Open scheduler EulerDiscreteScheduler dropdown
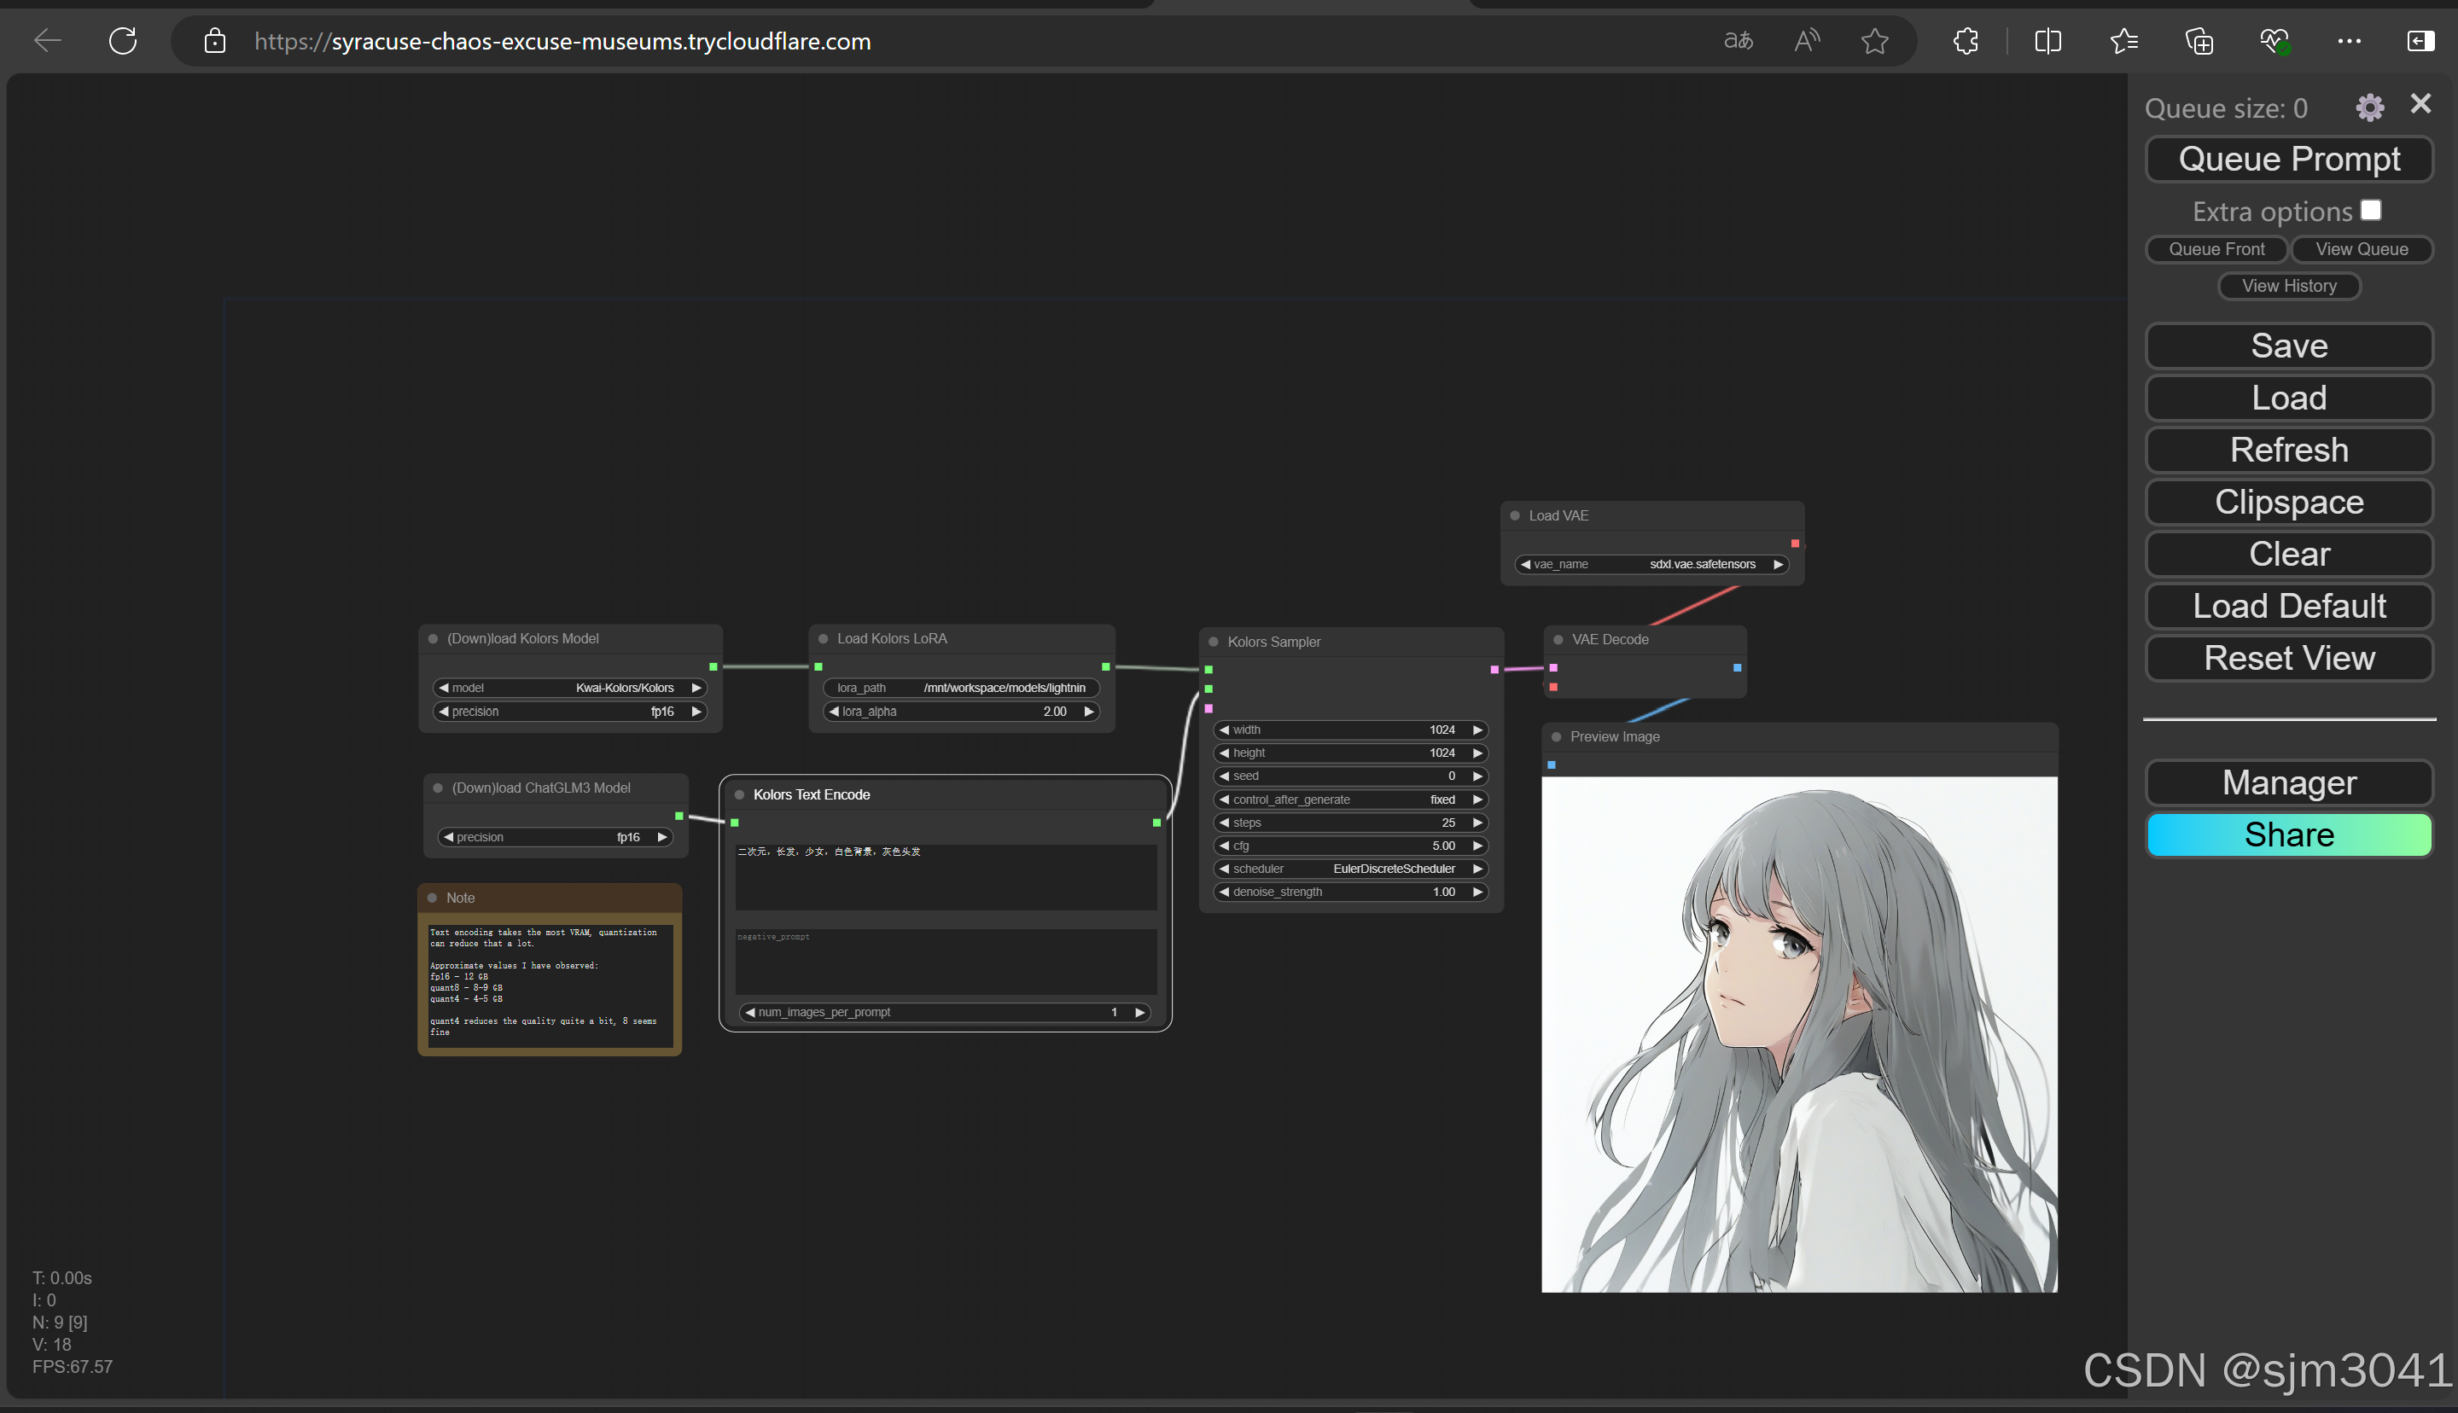Viewport: 2458px width, 1413px height. pos(1351,869)
